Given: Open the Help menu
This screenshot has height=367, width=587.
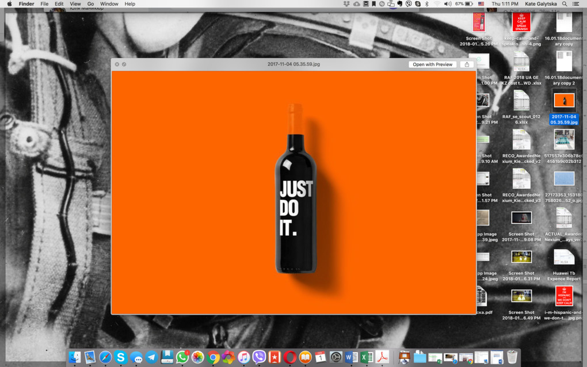Looking at the screenshot, I should (x=130, y=4).
